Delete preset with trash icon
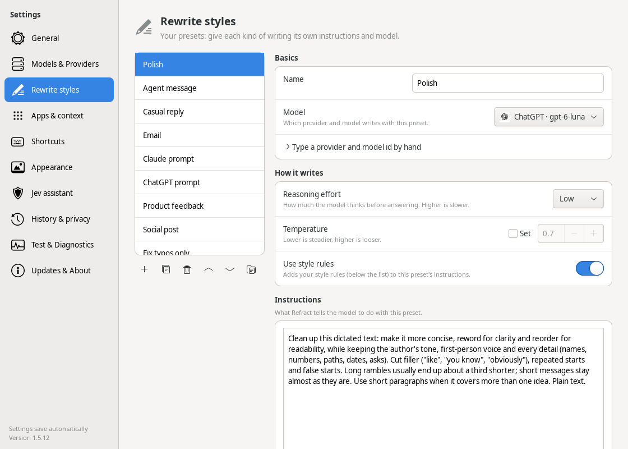This screenshot has width=628, height=449. point(187,269)
